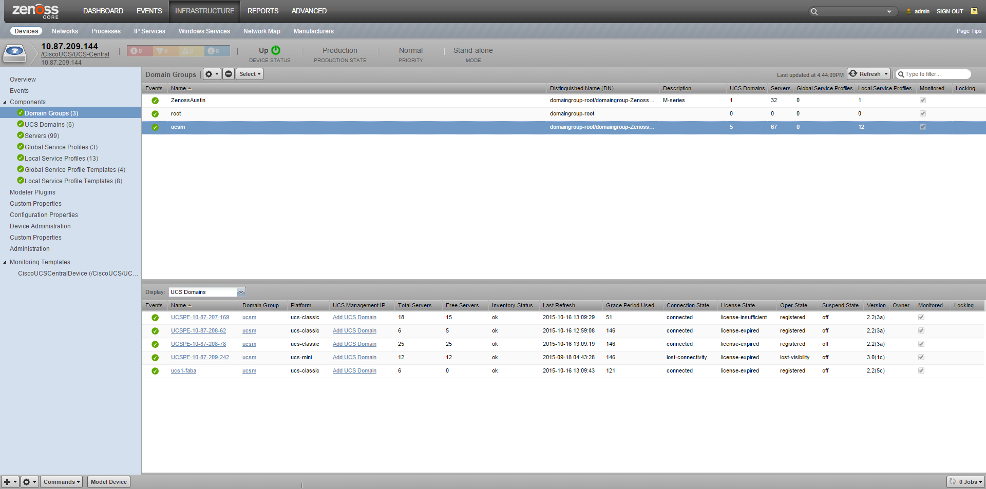Open the /CiscoUCS/UCS-Central device class link
The image size is (986, 489).
click(x=75, y=54)
